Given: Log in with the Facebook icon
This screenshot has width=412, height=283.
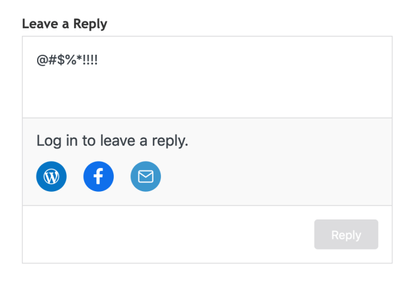Looking at the screenshot, I should tap(99, 177).
